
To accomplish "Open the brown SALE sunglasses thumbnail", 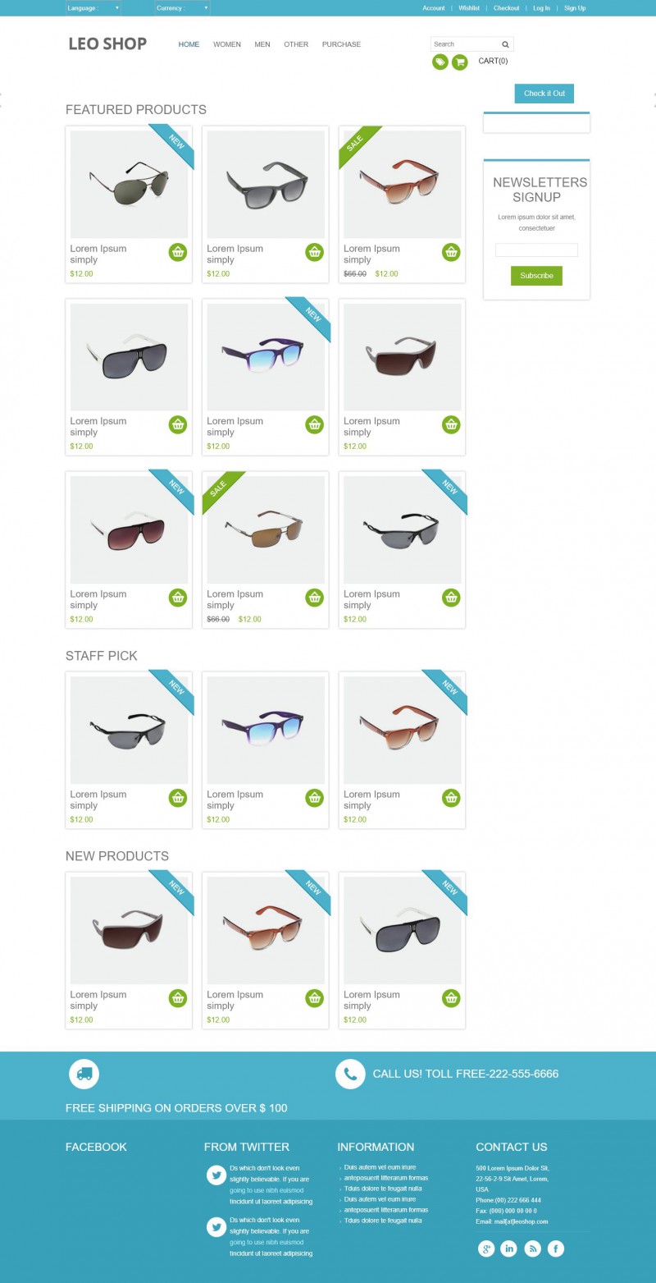I will (265, 530).
